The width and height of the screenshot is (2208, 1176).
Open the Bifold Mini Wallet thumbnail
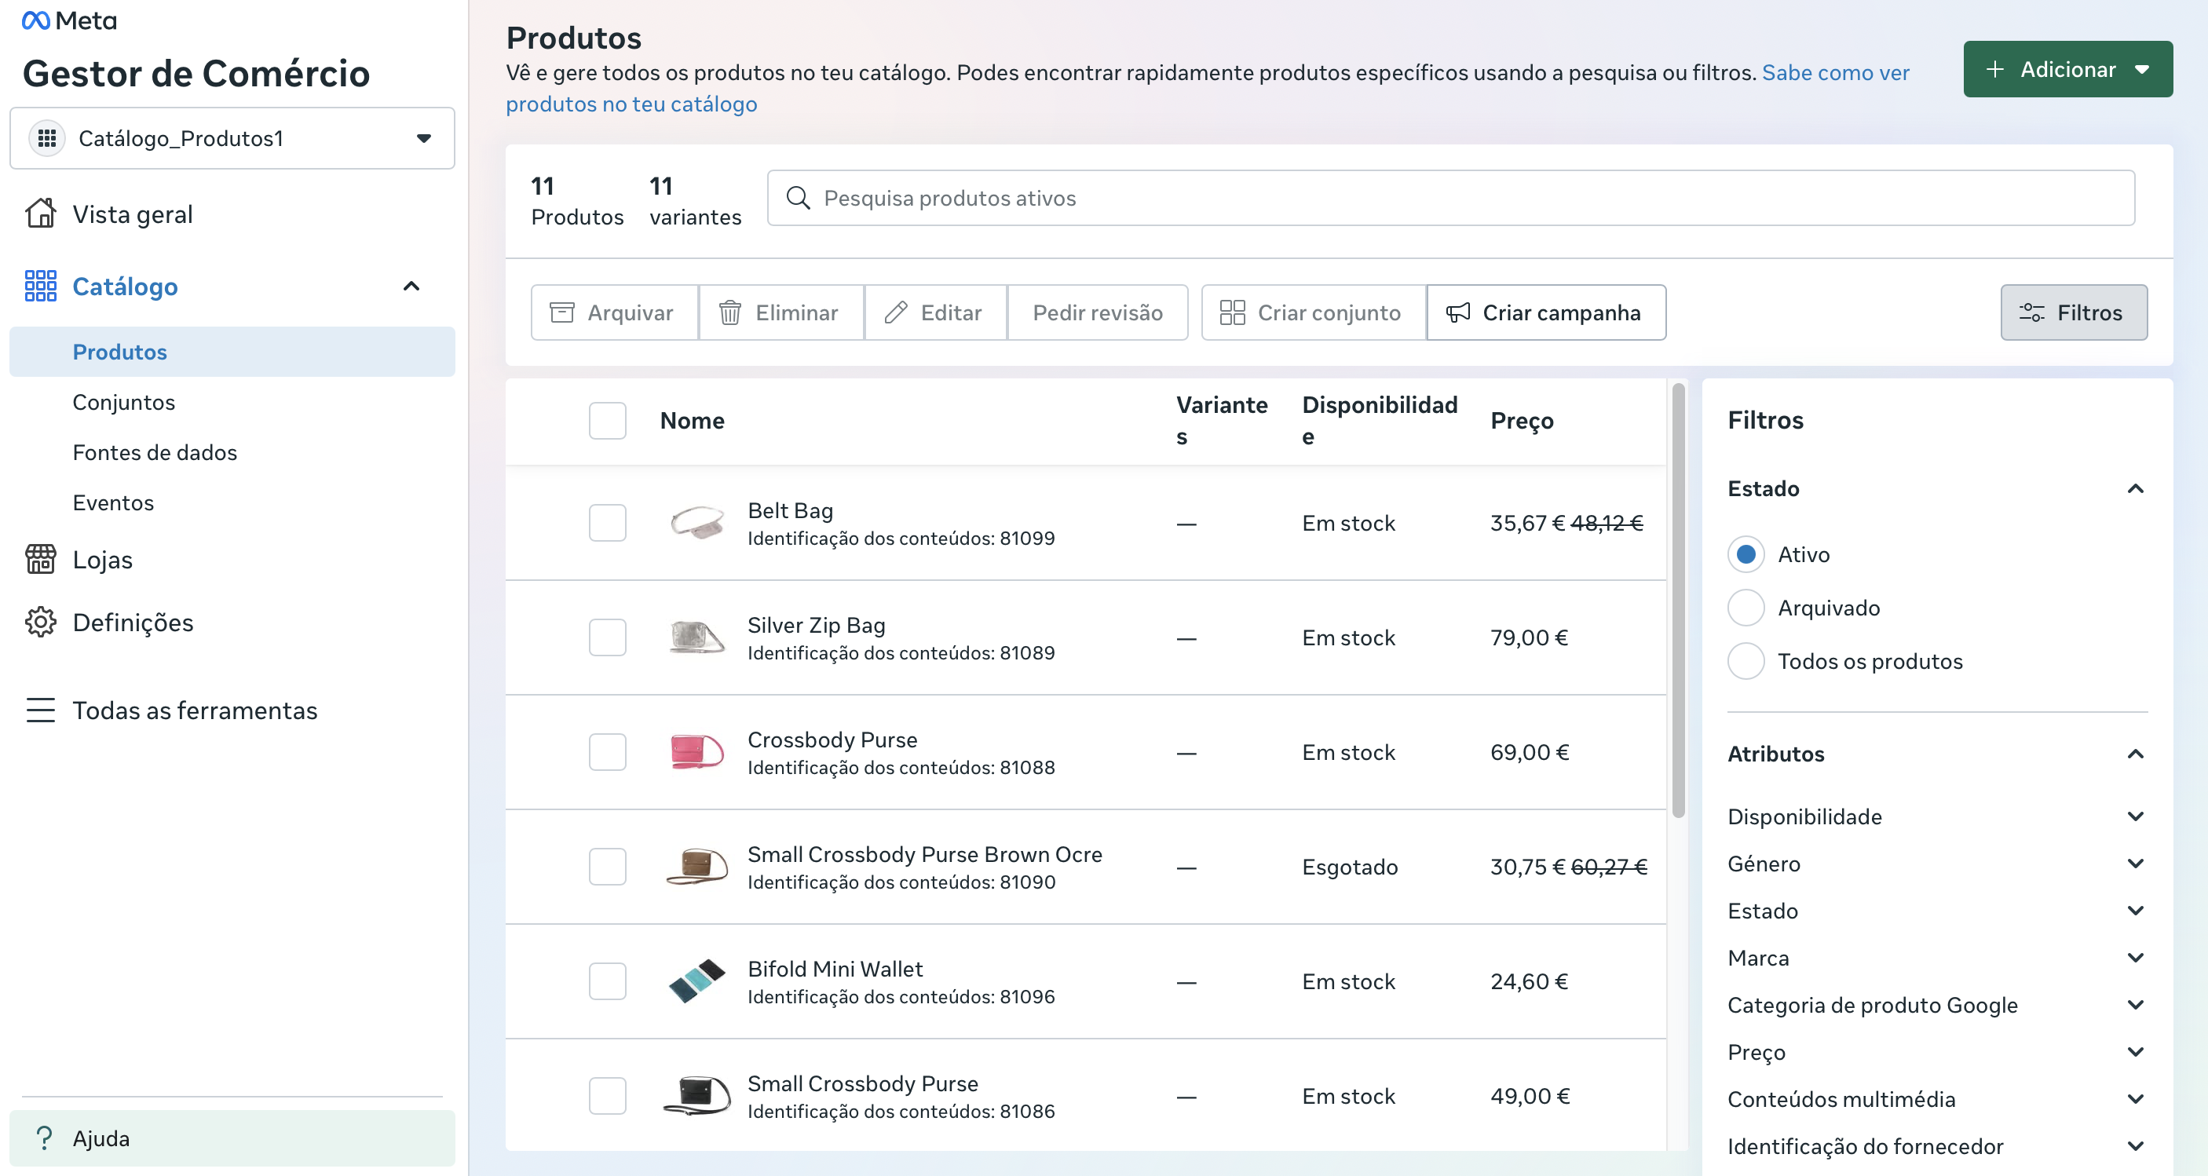(x=698, y=981)
